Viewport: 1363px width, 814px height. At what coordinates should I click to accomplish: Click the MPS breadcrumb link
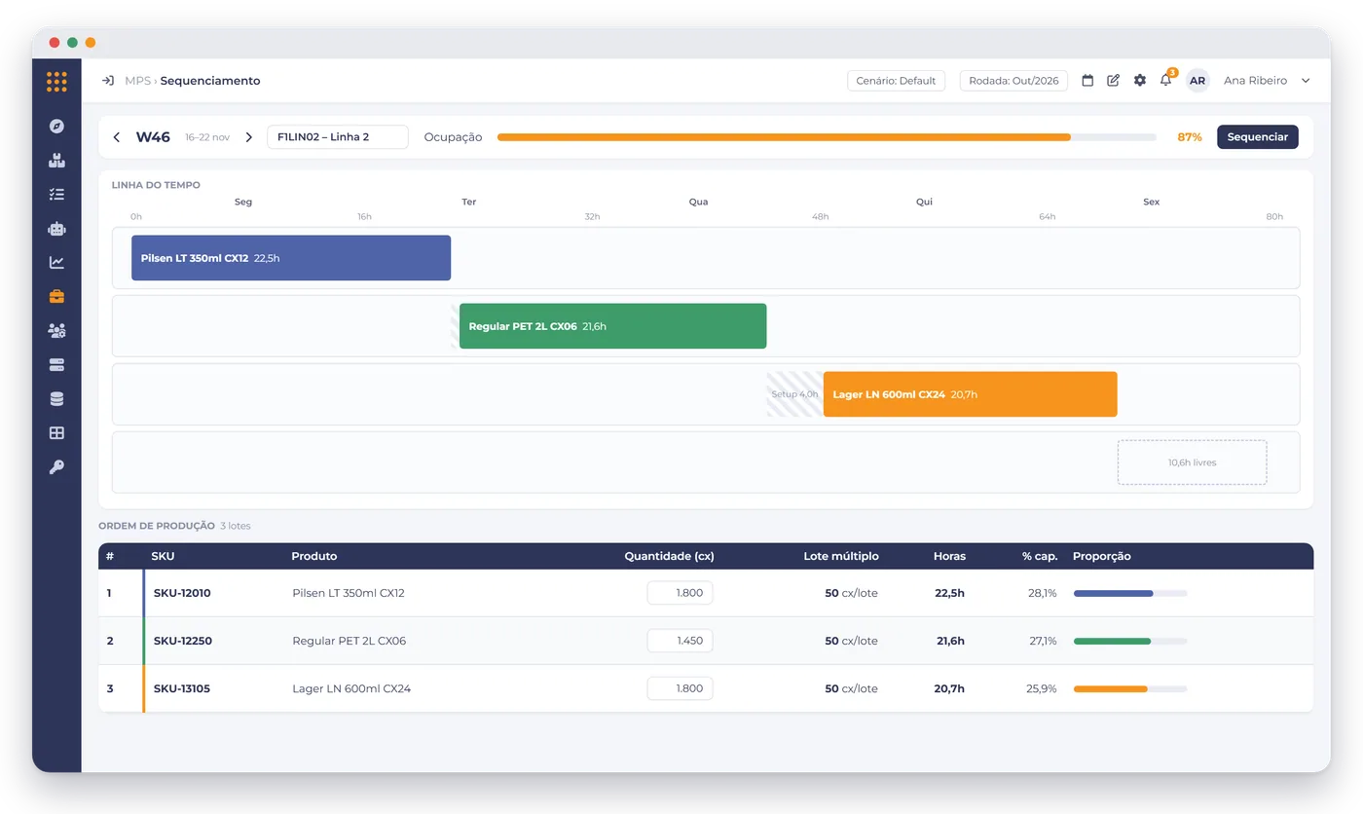pos(137,81)
